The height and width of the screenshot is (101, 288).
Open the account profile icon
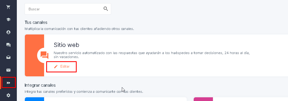point(8,32)
